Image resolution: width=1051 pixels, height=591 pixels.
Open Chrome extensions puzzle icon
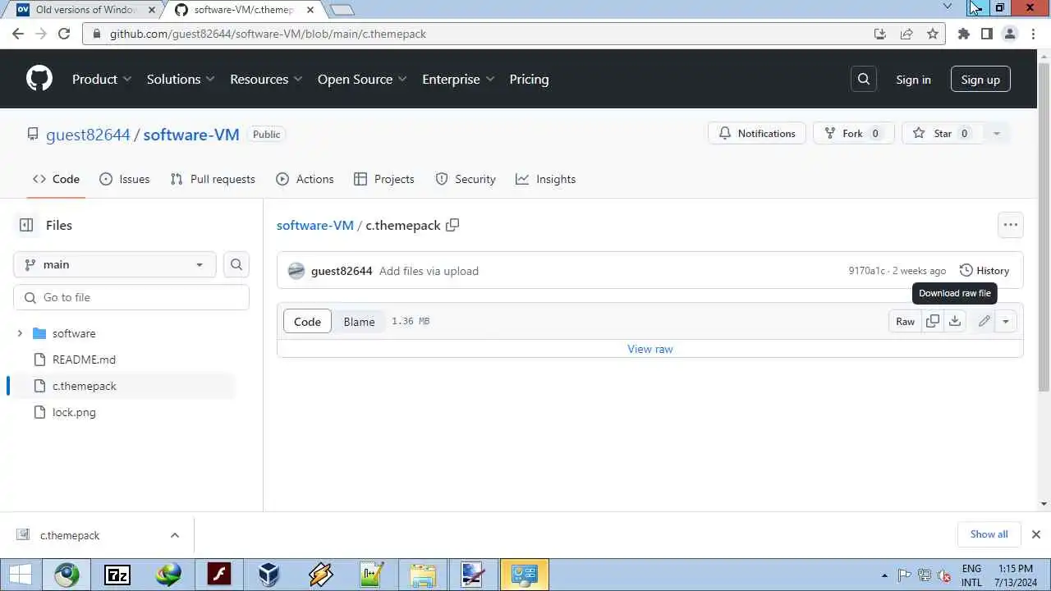point(964,34)
